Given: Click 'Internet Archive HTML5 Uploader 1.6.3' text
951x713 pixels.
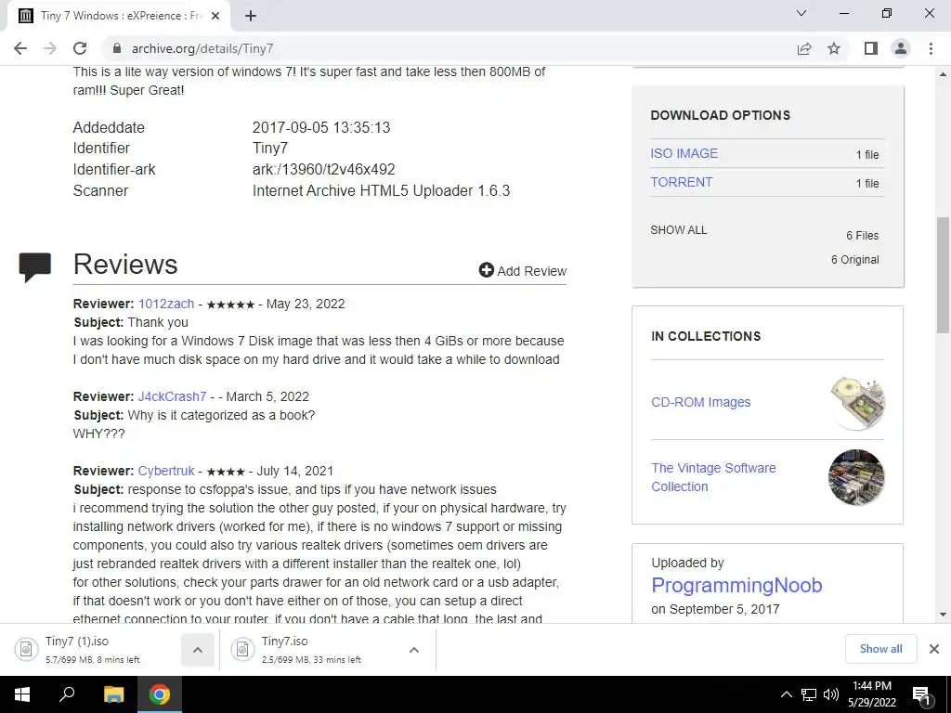Looking at the screenshot, I should click(382, 190).
